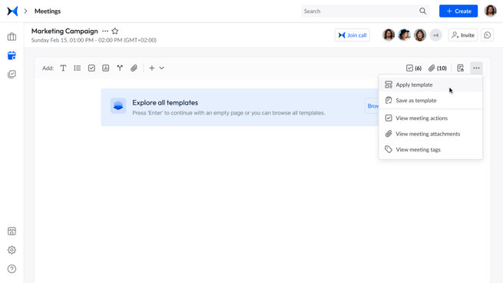Add a decision branch block
The image size is (503, 283).
120,68
